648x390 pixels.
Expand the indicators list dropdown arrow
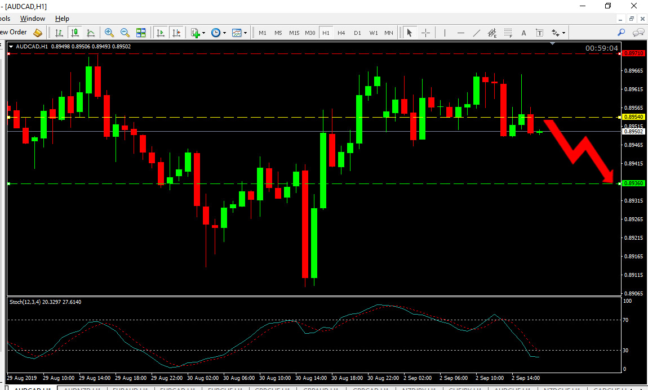[x=204, y=33]
